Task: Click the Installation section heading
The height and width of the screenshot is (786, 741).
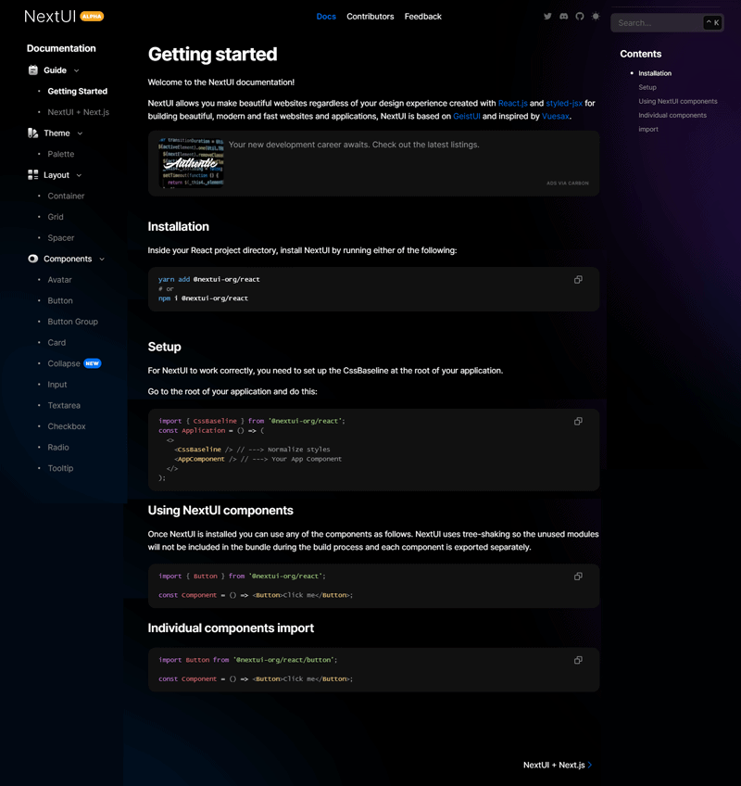Action: [x=178, y=226]
